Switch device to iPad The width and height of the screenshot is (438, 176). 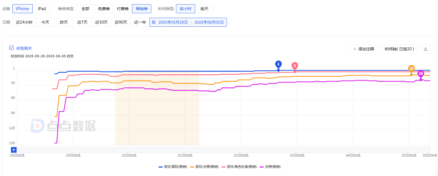(42, 9)
